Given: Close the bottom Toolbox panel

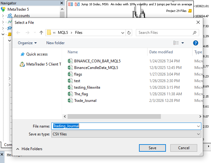Looking at the screenshot, I should click(x=2, y=154).
